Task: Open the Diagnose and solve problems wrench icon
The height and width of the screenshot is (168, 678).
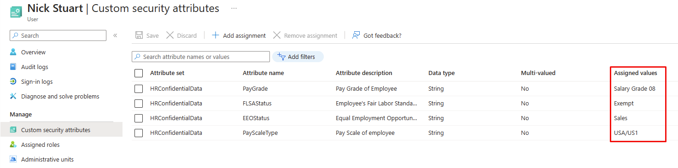Action: tap(13, 96)
